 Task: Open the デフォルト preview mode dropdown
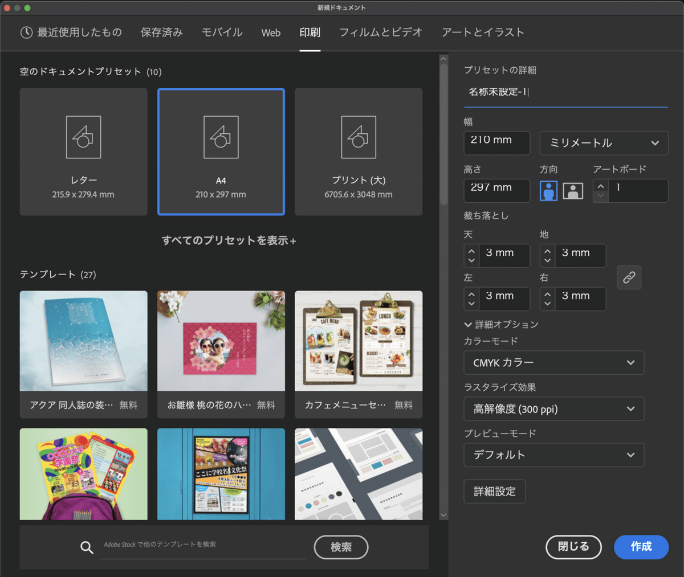tap(554, 455)
